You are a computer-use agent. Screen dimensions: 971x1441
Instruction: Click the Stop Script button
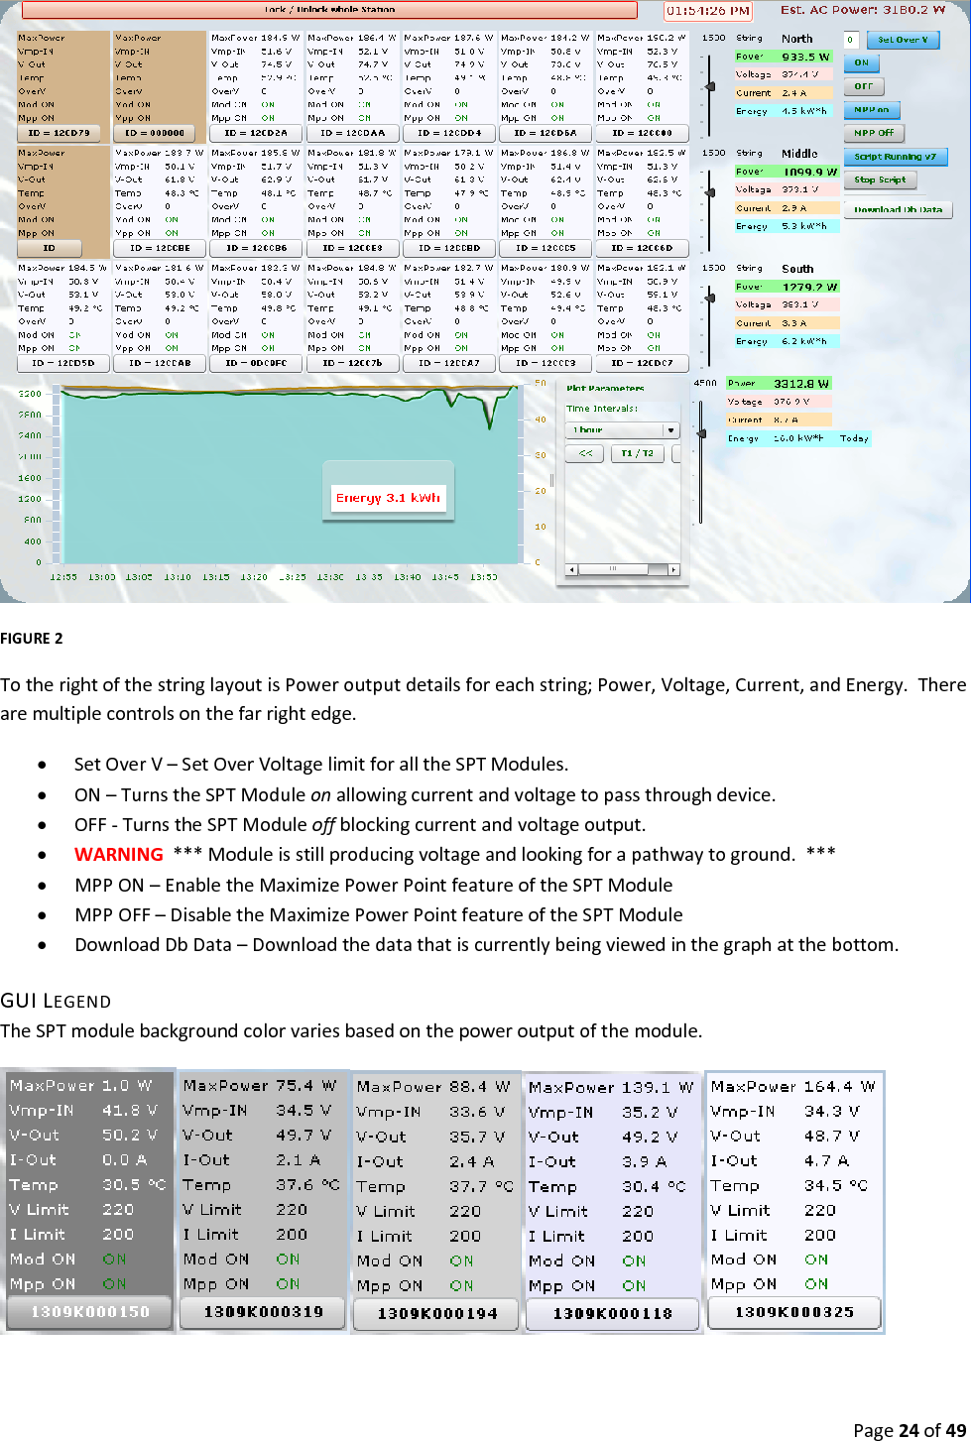point(880,180)
